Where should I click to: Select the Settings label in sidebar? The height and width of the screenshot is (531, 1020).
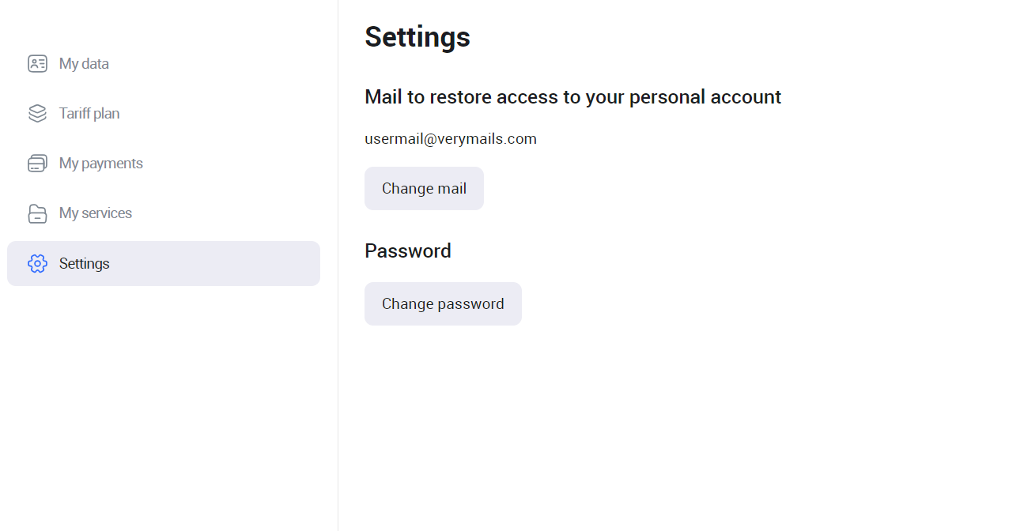point(85,264)
